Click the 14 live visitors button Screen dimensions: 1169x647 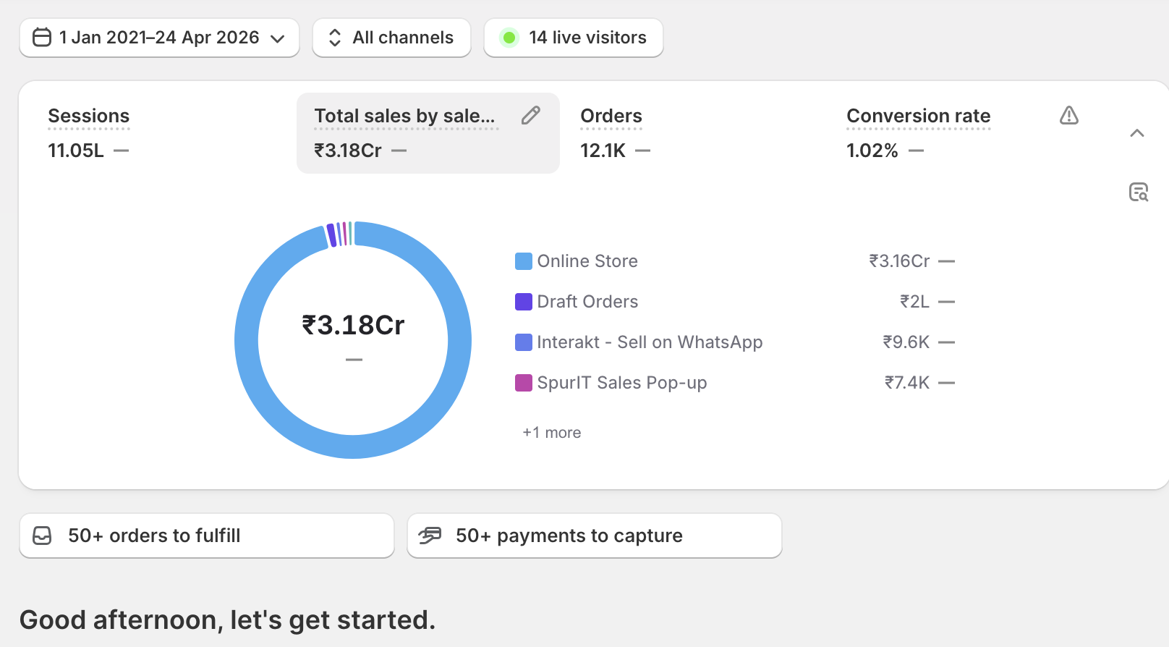(573, 38)
